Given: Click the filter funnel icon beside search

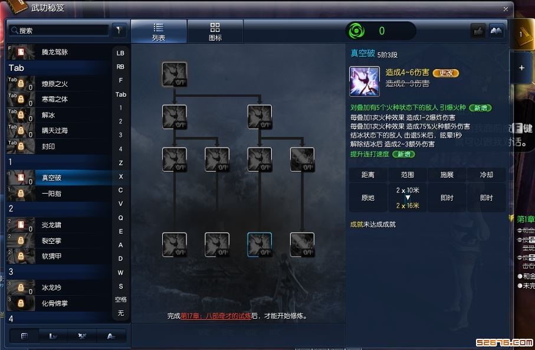Looking at the screenshot, I should [119, 30].
